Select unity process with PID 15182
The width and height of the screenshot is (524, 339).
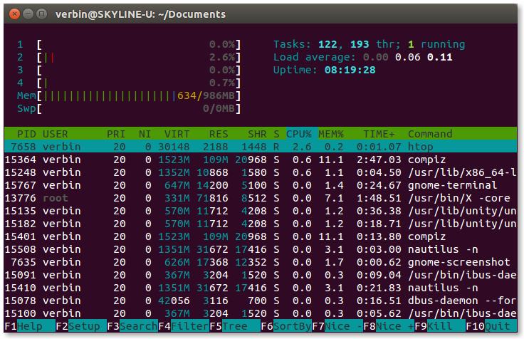point(261,224)
